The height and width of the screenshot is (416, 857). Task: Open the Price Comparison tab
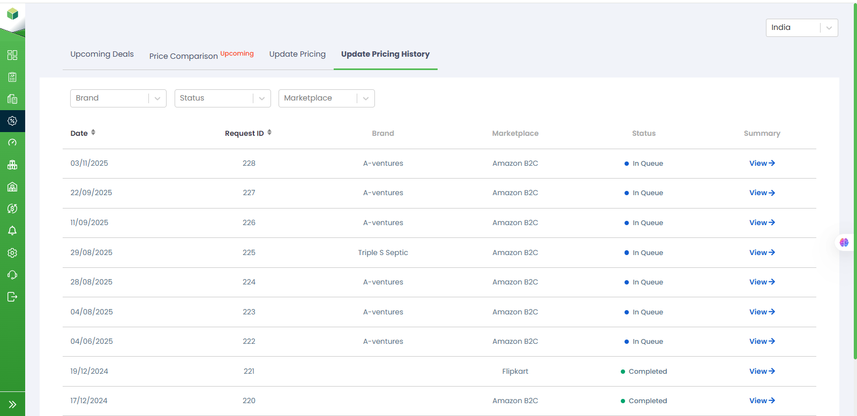click(184, 56)
